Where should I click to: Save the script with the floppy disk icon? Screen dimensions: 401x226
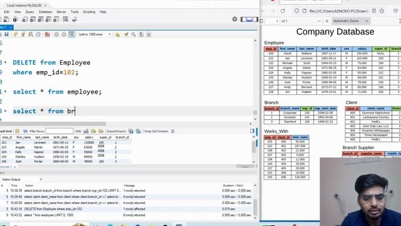tap(7, 35)
